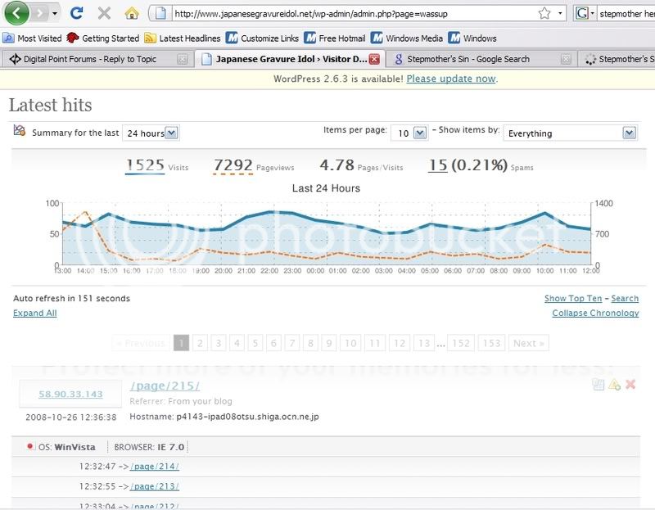Click the Collapse Chronology link
Viewport: 655px width, 510px height.
[x=595, y=313]
